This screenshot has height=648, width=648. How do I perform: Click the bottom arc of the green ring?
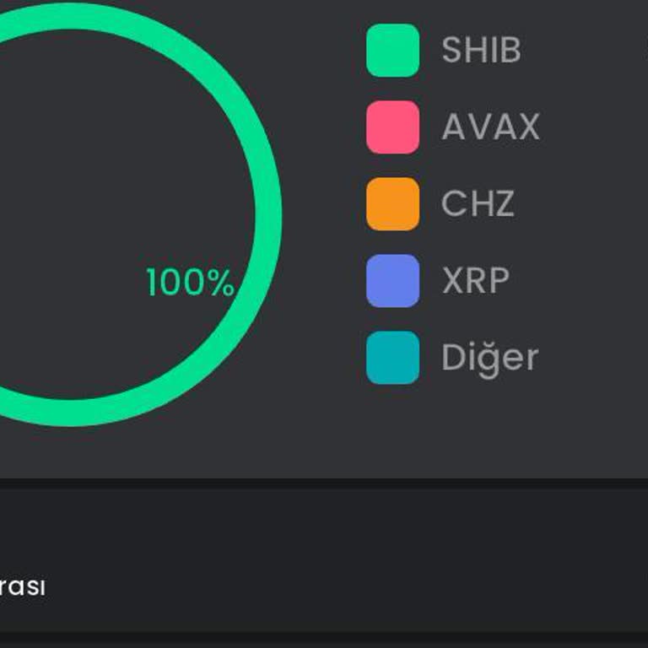pos(72,411)
